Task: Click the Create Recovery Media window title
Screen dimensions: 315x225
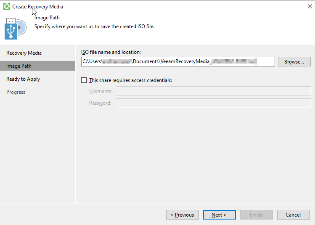Action: click(x=38, y=7)
